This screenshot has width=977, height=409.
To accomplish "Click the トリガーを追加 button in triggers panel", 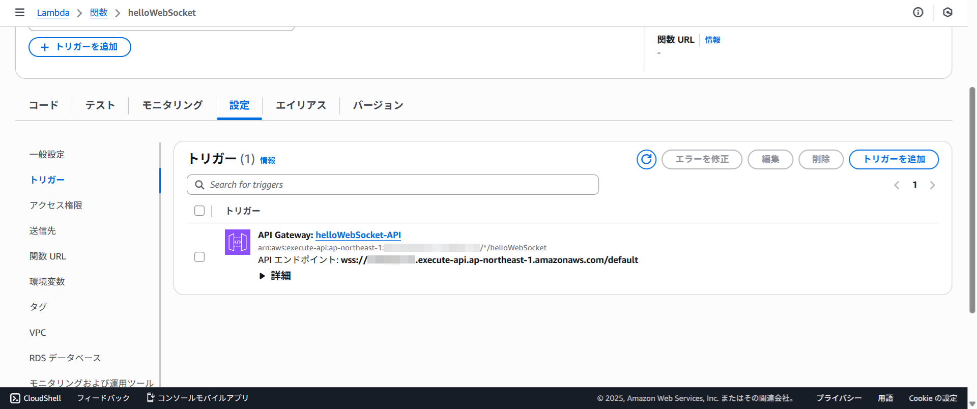I will (894, 159).
